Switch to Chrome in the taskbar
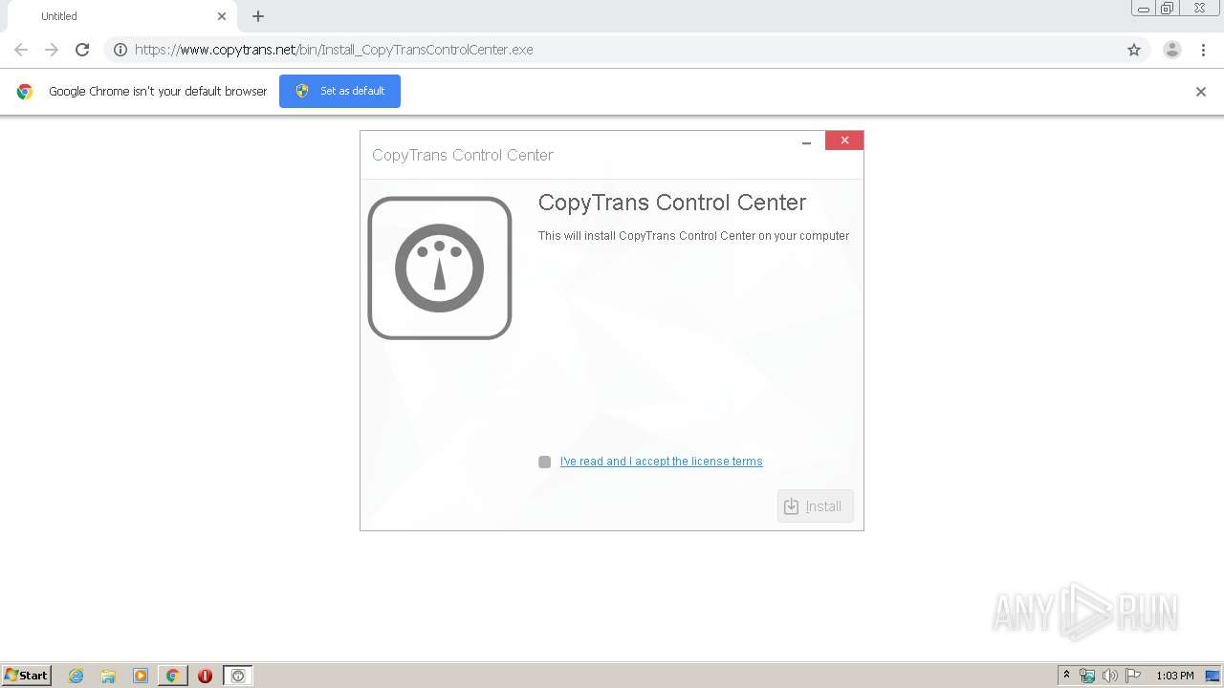This screenshot has height=688, width=1224. pos(172,676)
